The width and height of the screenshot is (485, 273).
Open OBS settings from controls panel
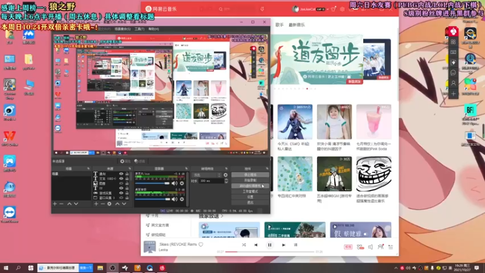250,197
